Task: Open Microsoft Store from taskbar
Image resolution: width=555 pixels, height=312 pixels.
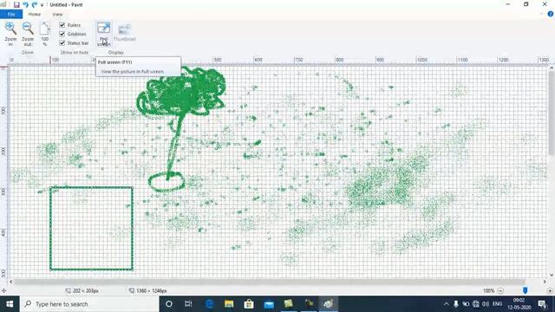Action: tap(249, 304)
